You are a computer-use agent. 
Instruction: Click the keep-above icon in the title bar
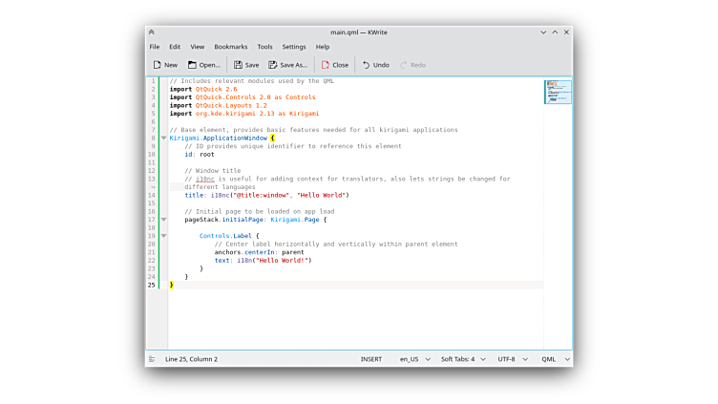[x=152, y=32]
